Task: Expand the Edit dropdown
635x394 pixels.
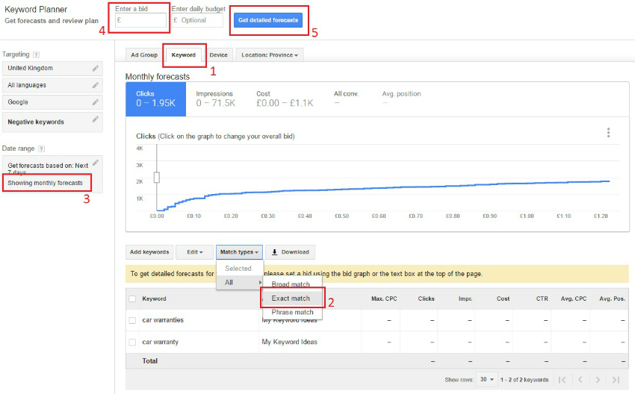Action: pos(194,252)
